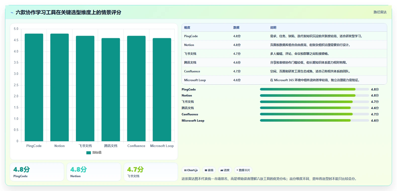The image size is (397, 191).
Task: Click the Notion bar in the chart
Action: coord(60,87)
